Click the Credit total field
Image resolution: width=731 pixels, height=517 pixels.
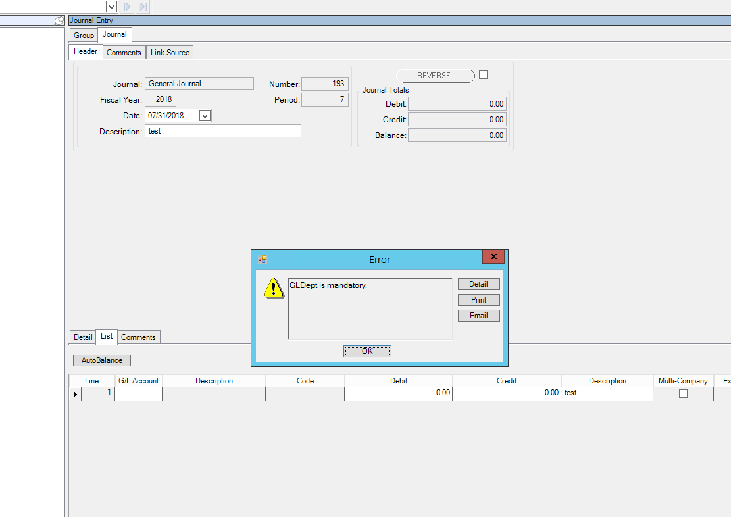[x=457, y=120]
